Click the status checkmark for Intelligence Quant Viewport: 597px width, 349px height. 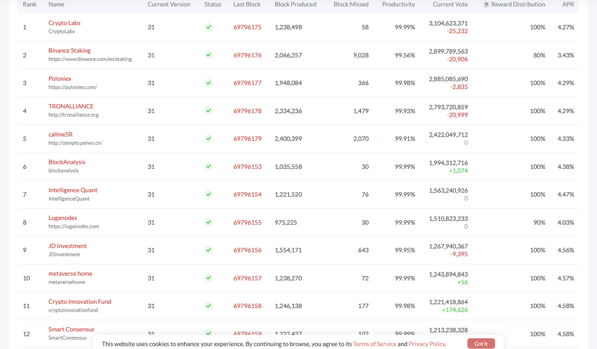[x=208, y=194]
